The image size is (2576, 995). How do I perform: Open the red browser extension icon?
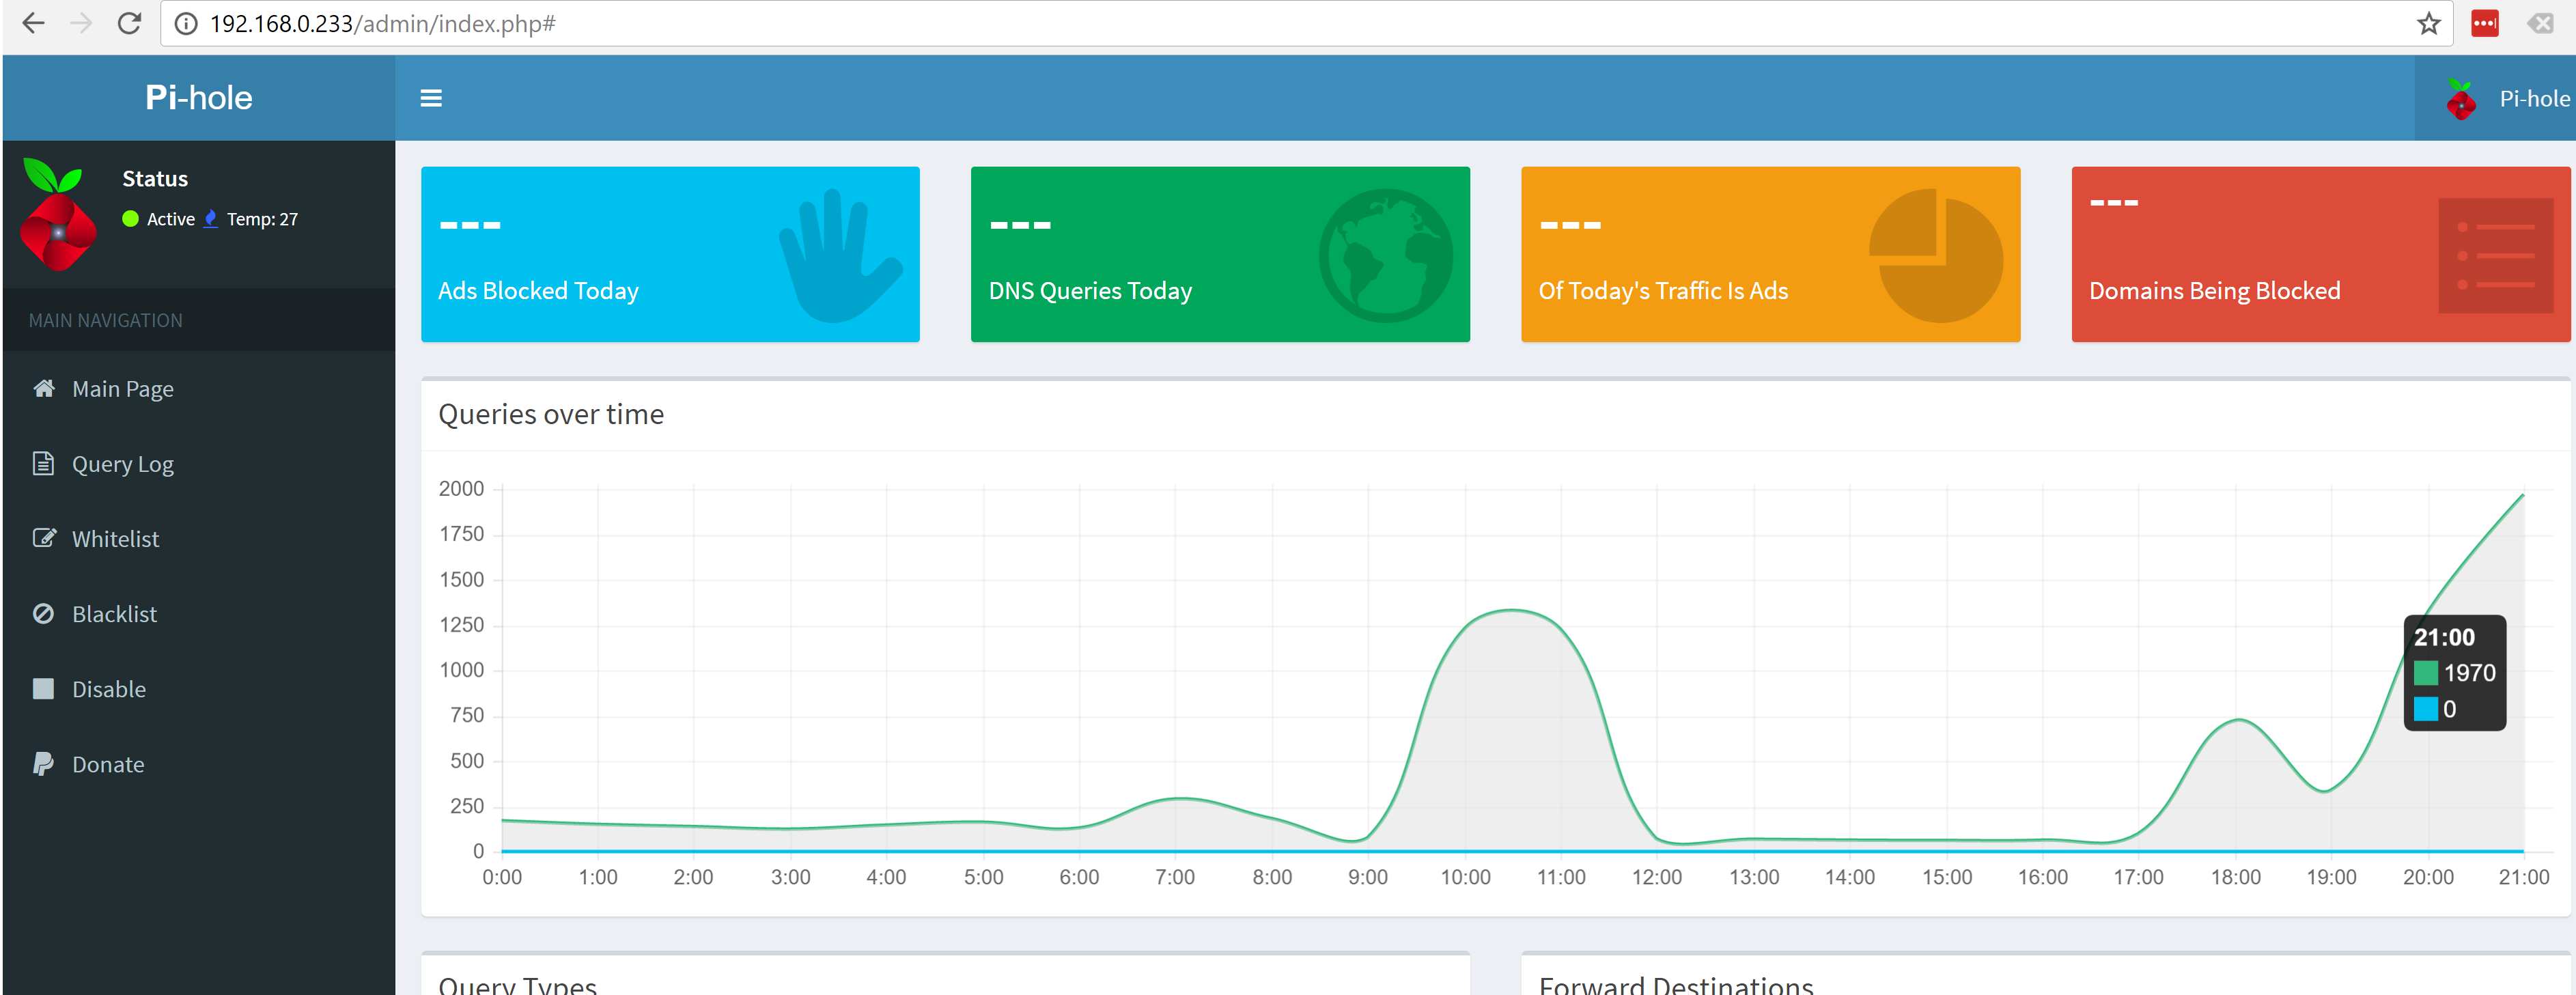click(2485, 23)
